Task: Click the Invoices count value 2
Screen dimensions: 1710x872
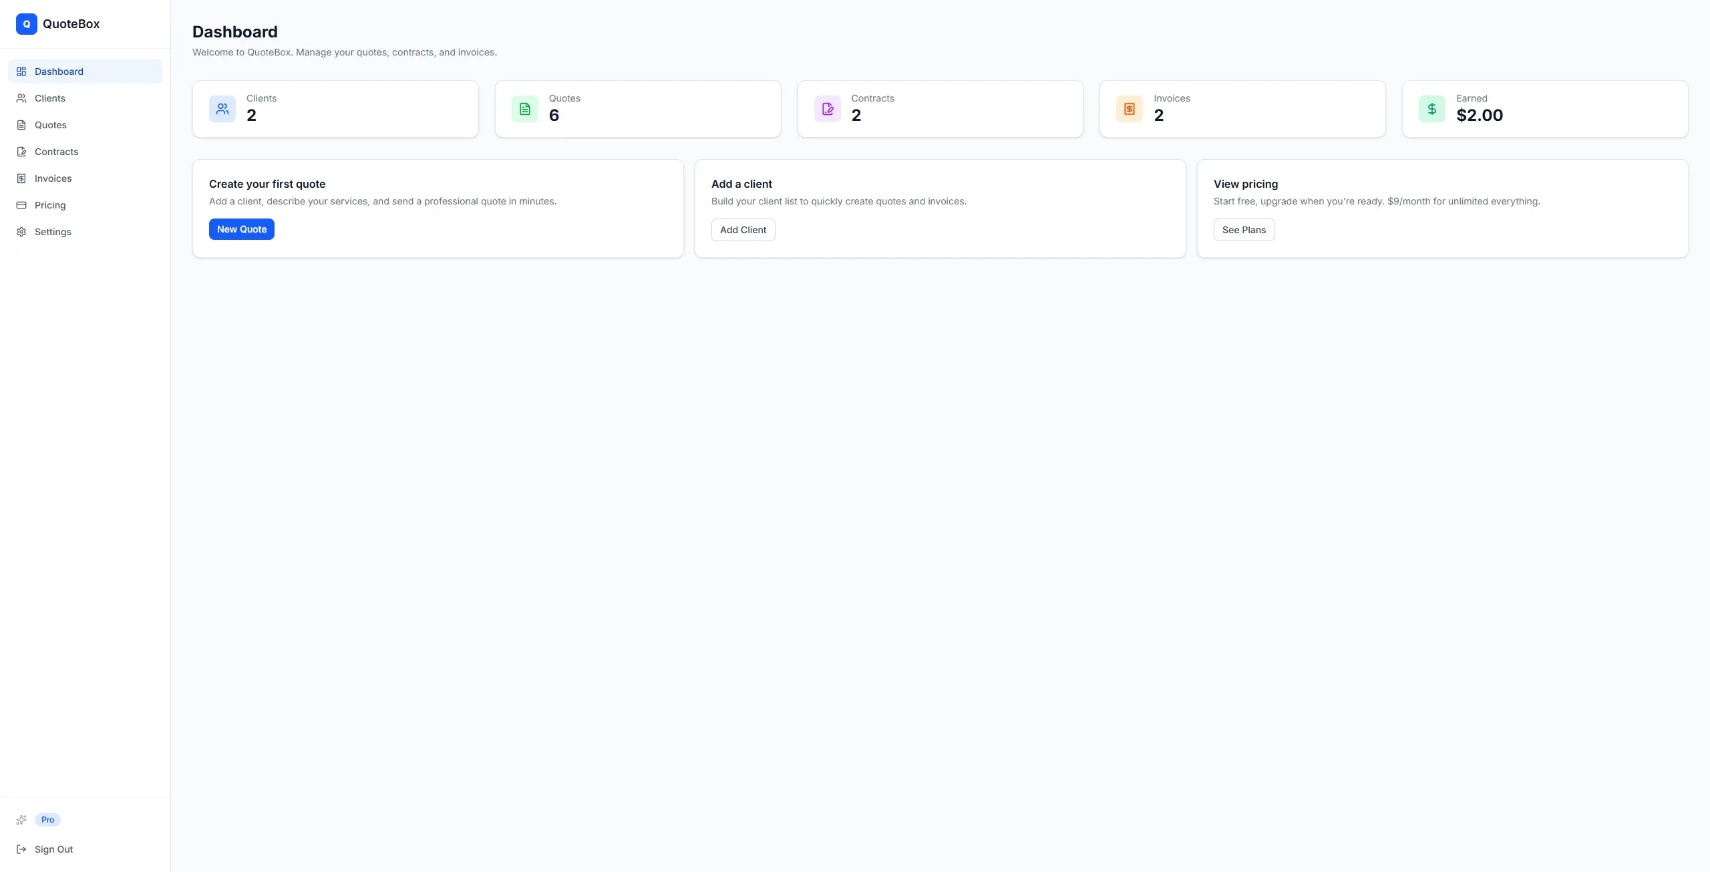Action: tap(1159, 116)
